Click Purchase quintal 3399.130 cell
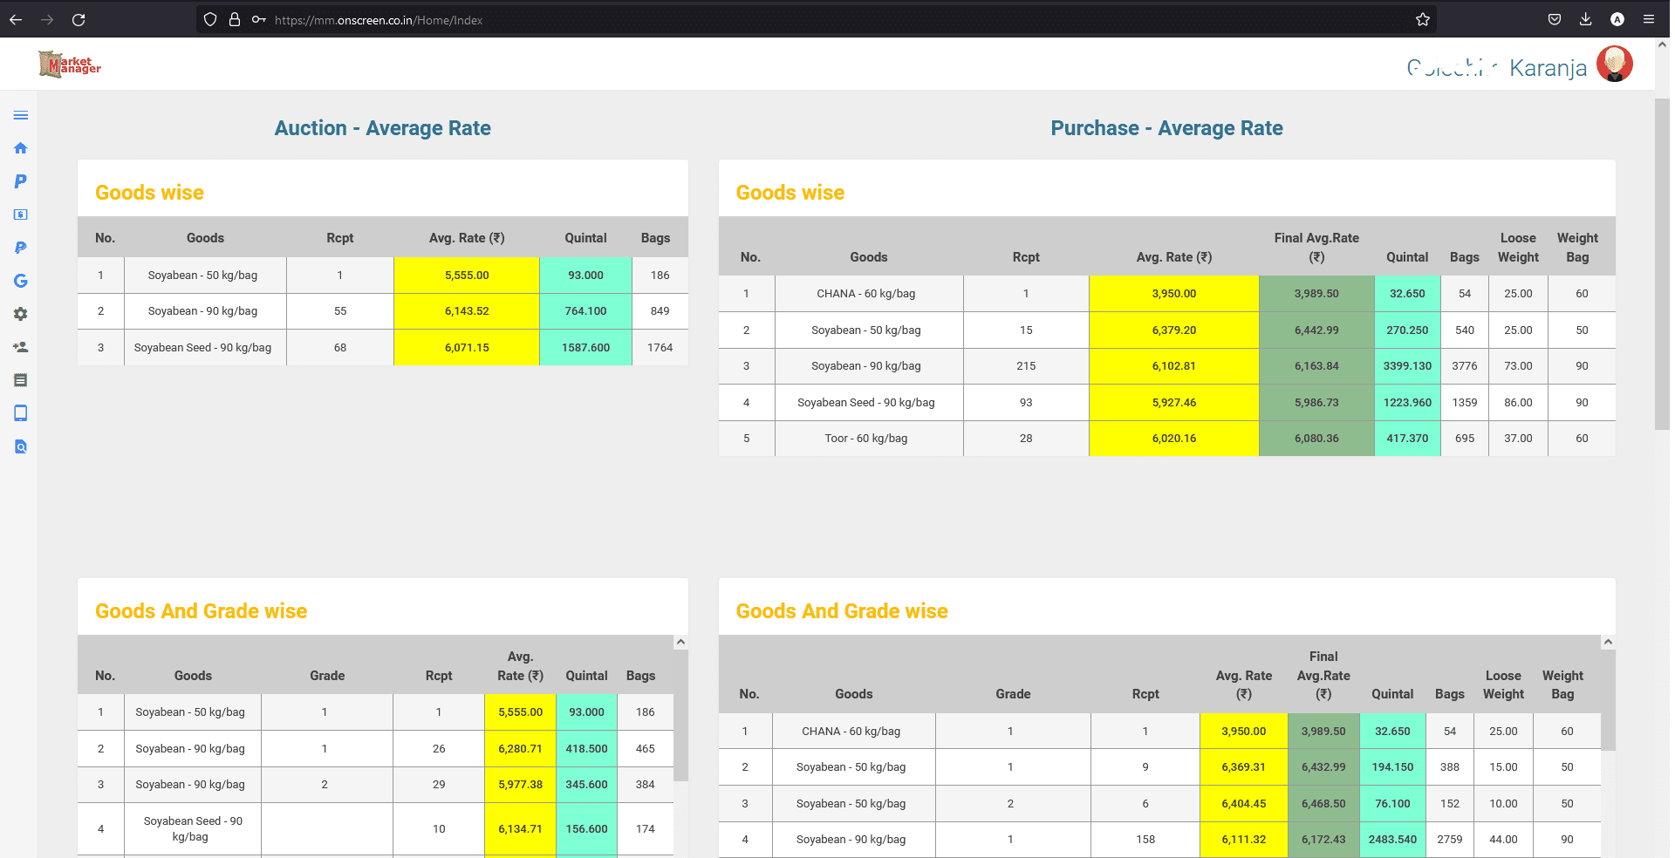 (x=1407, y=366)
